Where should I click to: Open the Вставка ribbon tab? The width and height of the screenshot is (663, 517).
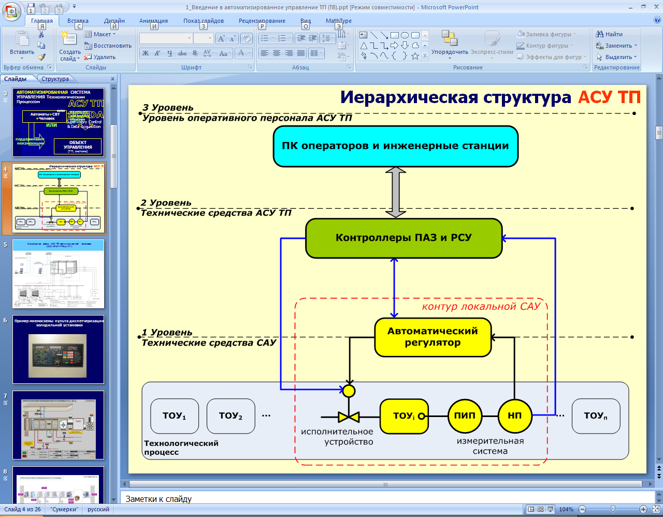tap(78, 21)
